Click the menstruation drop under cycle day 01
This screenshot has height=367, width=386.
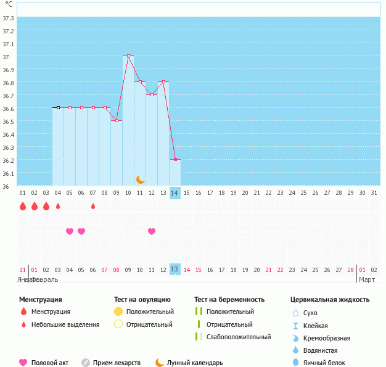click(x=23, y=206)
